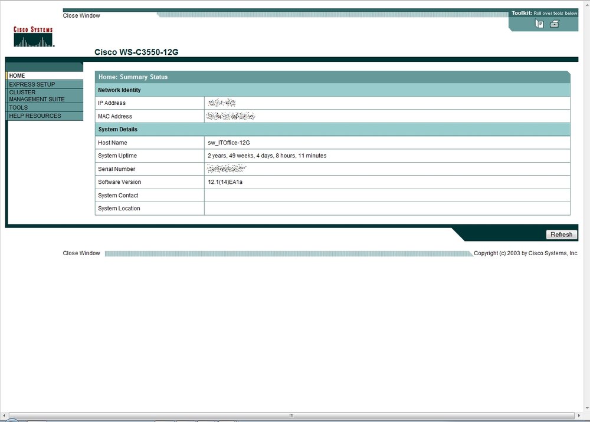The height and width of the screenshot is (422, 590).
Task: Click 'Toolkit: Roll over tools below' text
Action: point(544,13)
